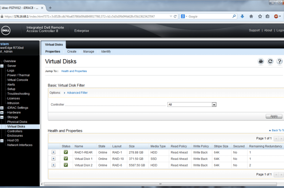Click the search magnifier icon

coord(234,16)
